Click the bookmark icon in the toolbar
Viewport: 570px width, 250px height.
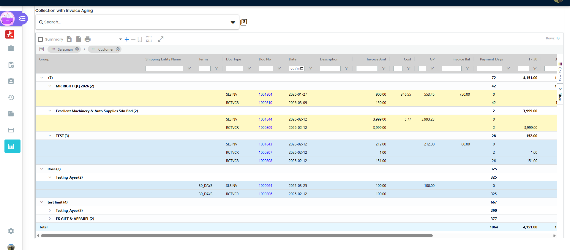click(x=140, y=39)
